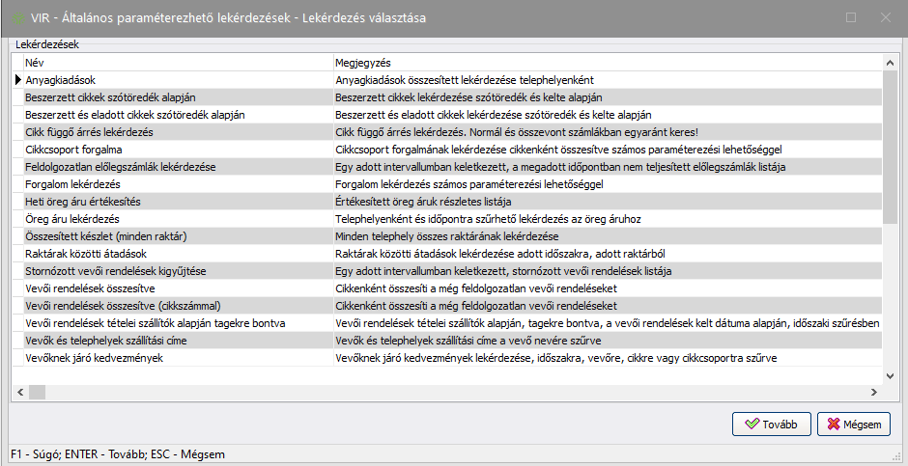Viewport: 908px width, 466px height.
Task: Sort by the Megjegyzés column header
Action: point(607,62)
